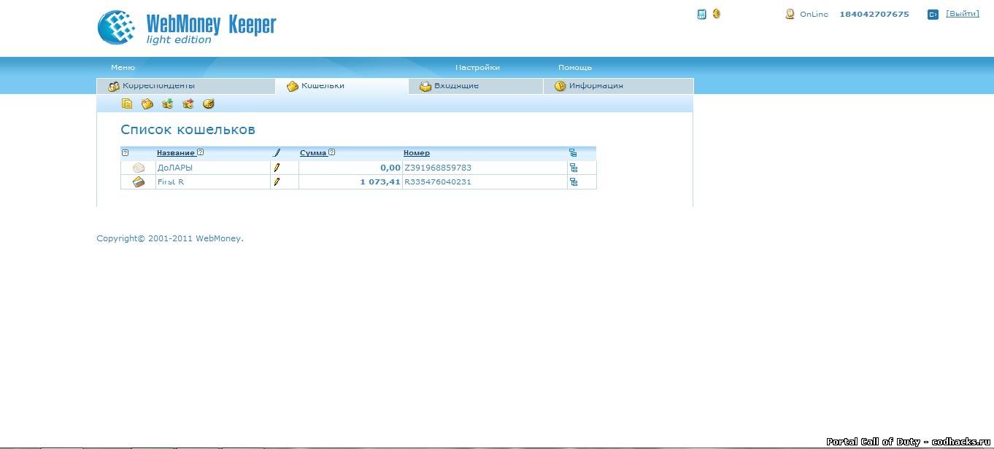Open the First R wallet link

pyautogui.click(x=171, y=181)
